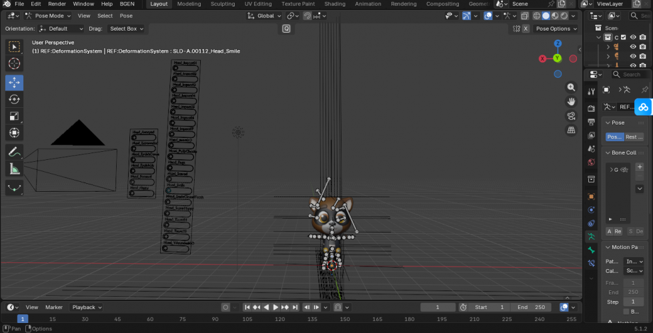Open the Object properties tab
The width and height of the screenshot is (653, 333).
pos(591,196)
